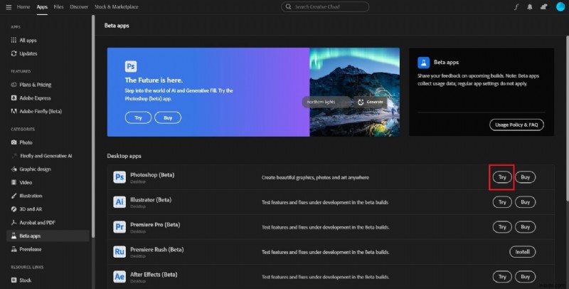Click the Photoshop (Beta) app name
Screen dimensions: 569x289
coord(152,175)
